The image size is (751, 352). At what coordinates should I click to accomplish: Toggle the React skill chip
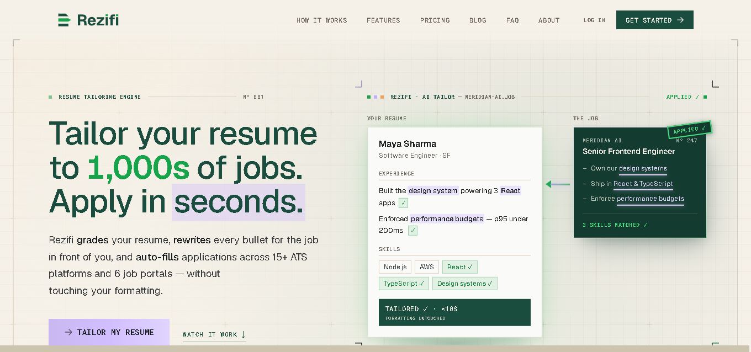460,267
